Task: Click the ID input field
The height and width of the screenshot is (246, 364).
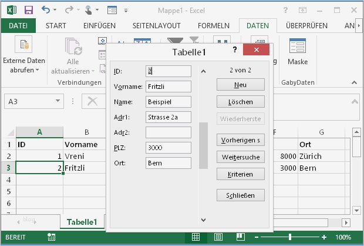Action: [168, 71]
